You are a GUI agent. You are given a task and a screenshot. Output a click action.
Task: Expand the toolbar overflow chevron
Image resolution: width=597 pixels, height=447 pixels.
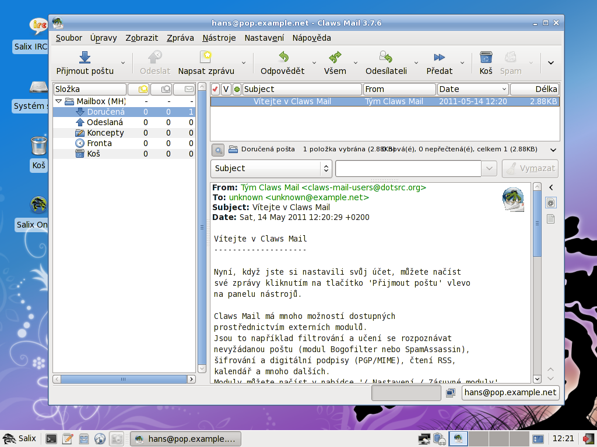(x=551, y=63)
